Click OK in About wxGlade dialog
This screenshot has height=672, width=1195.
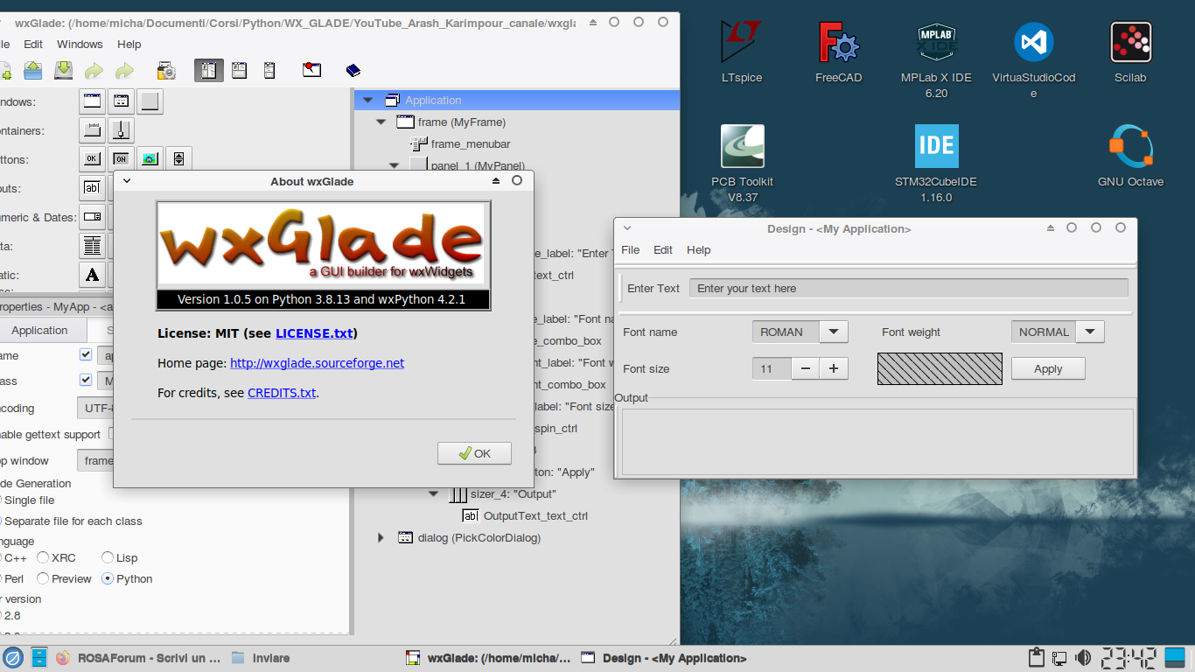[x=475, y=453]
